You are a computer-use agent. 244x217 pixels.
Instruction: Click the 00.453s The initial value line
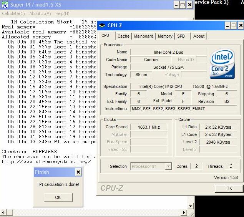pyautogui.click(x=52, y=42)
